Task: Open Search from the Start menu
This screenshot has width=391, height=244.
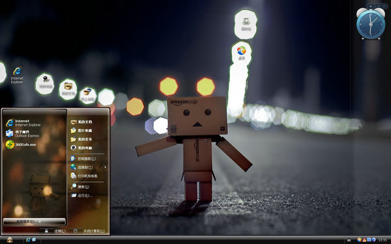Action: (80, 187)
